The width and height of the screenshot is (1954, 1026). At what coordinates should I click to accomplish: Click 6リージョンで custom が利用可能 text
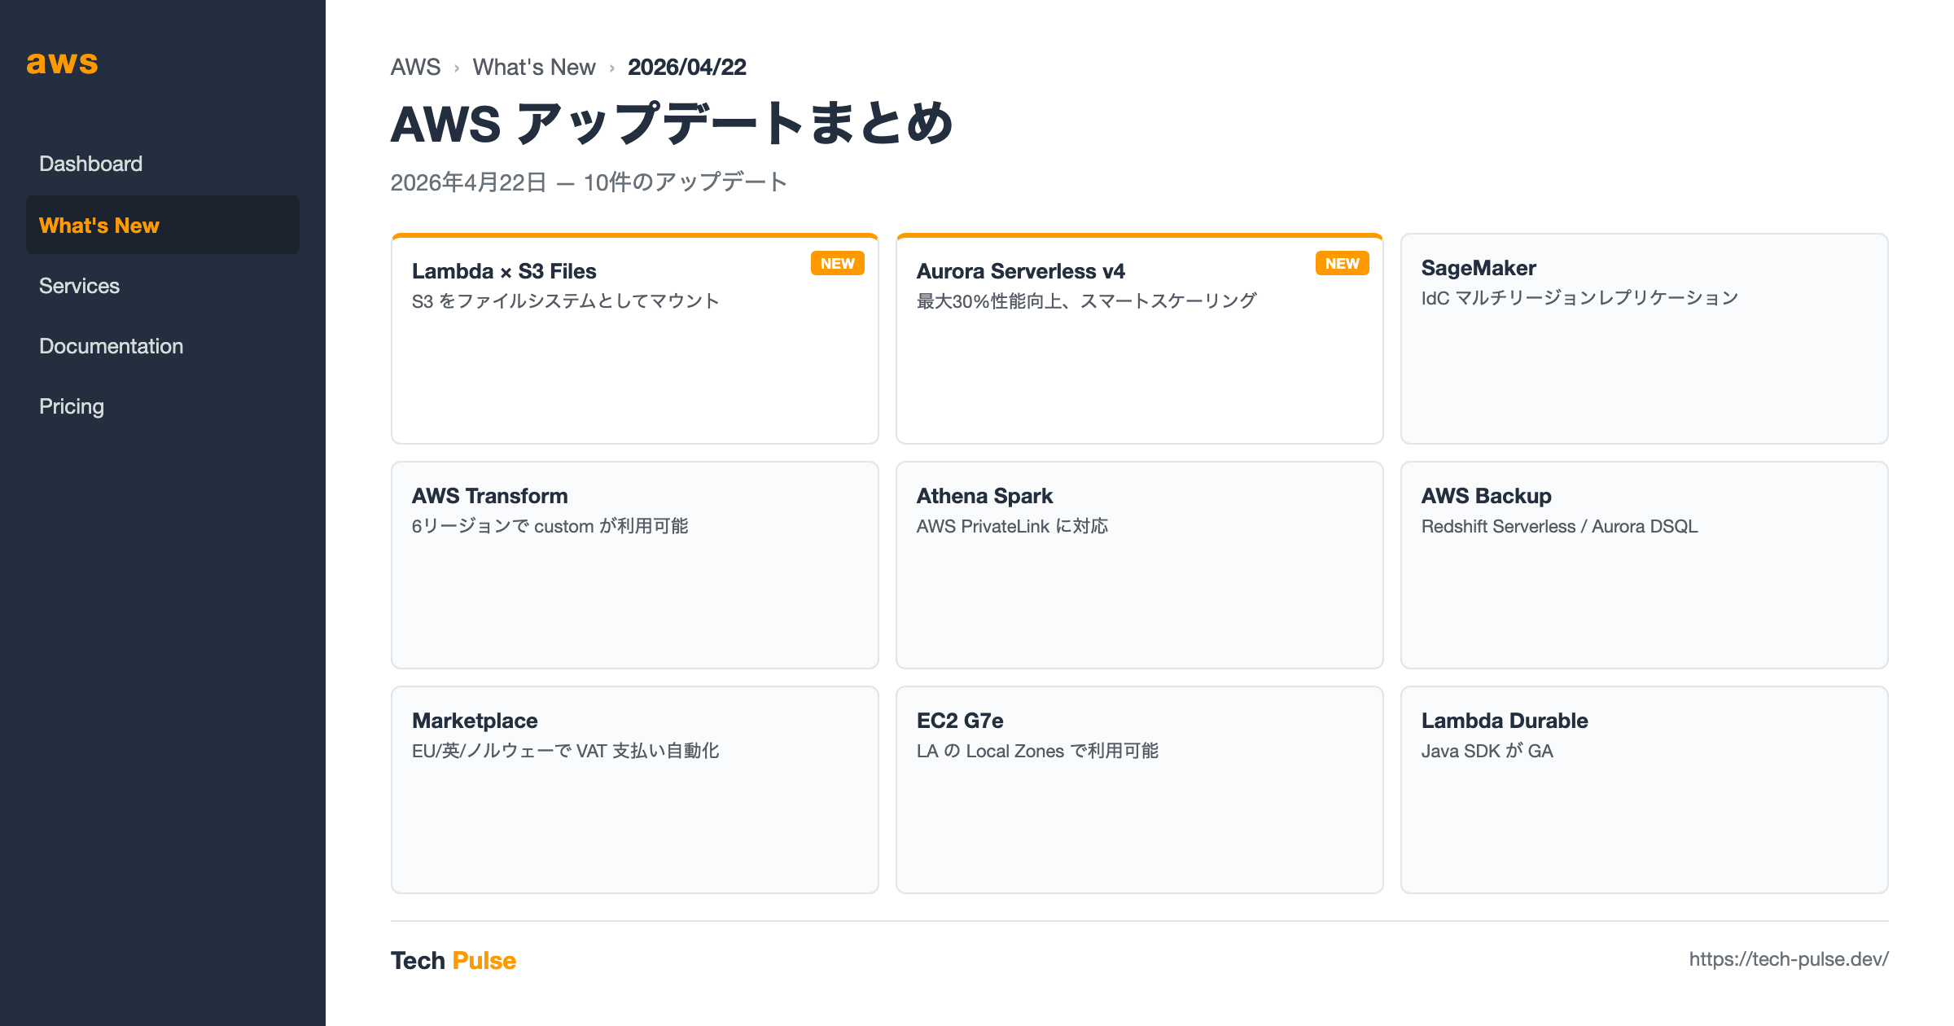tap(550, 526)
